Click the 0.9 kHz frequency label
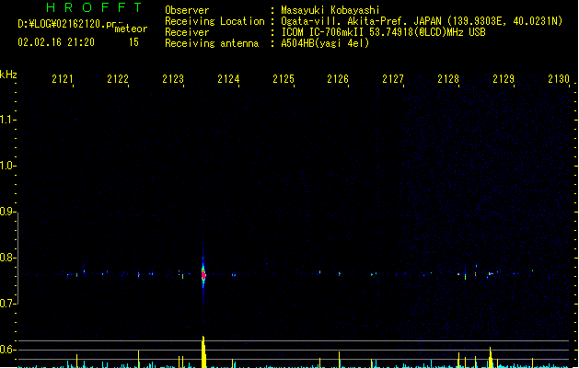The image size is (579, 368). point(7,212)
